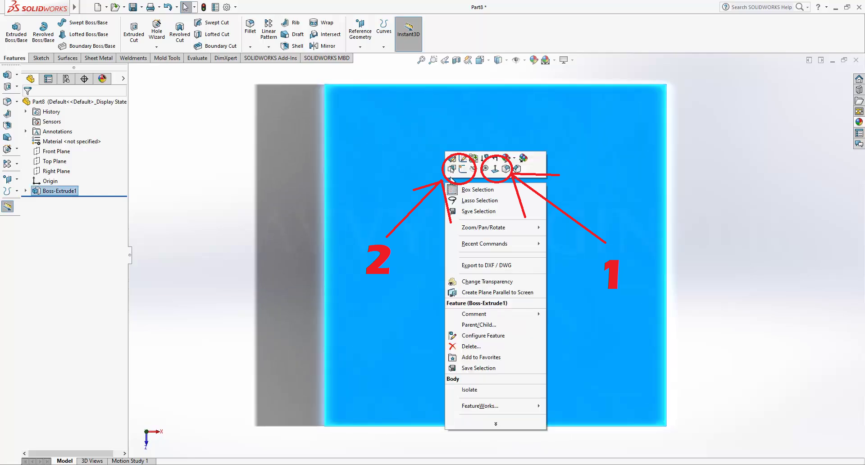Viewport: 865px width, 465px height.
Task: Click Delete... in the context menu
Action: point(471,346)
